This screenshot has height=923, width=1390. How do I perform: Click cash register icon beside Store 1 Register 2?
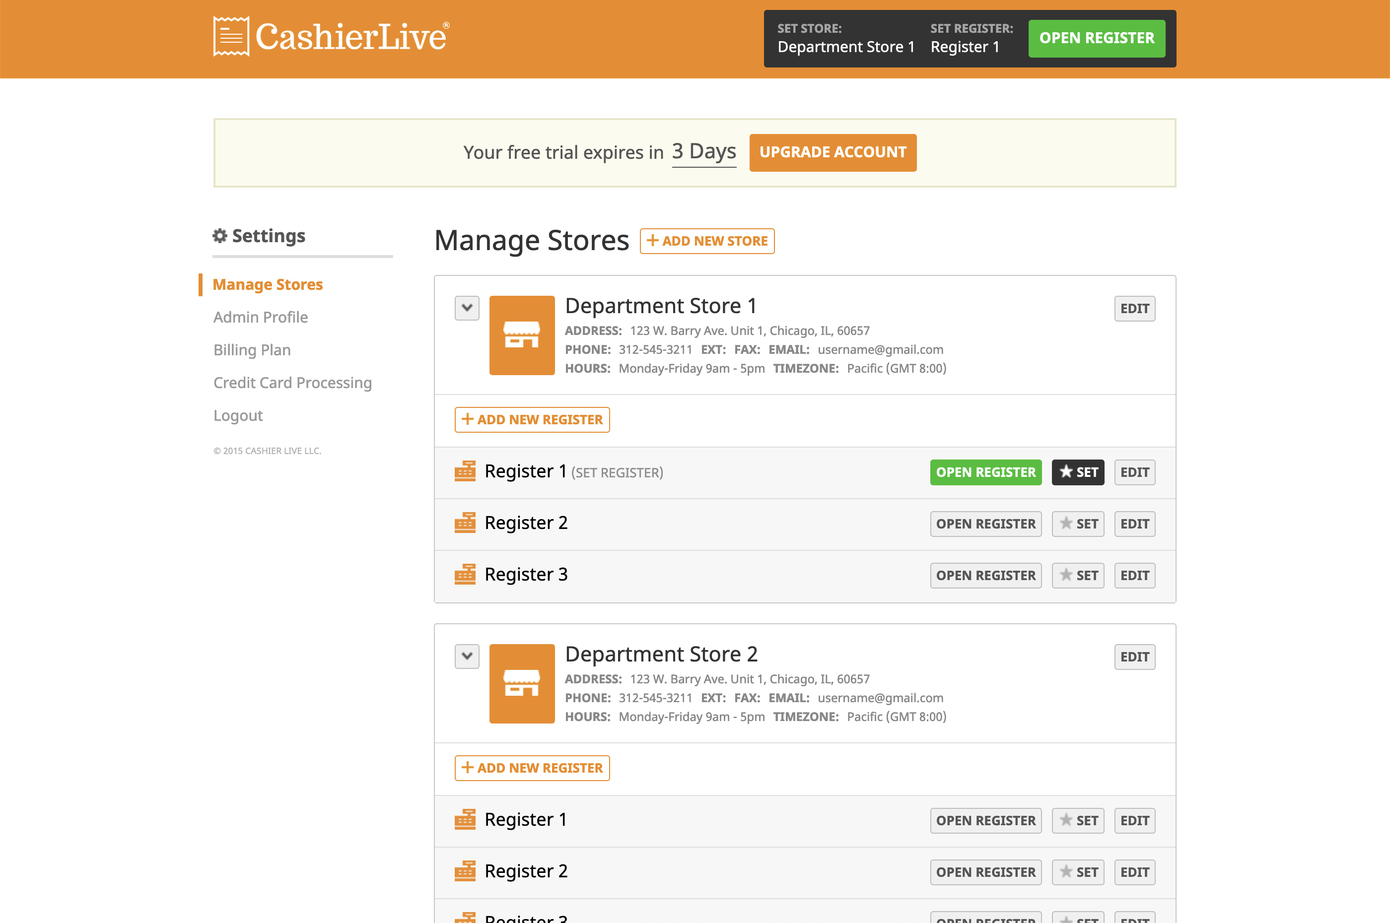[x=465, y=523]
